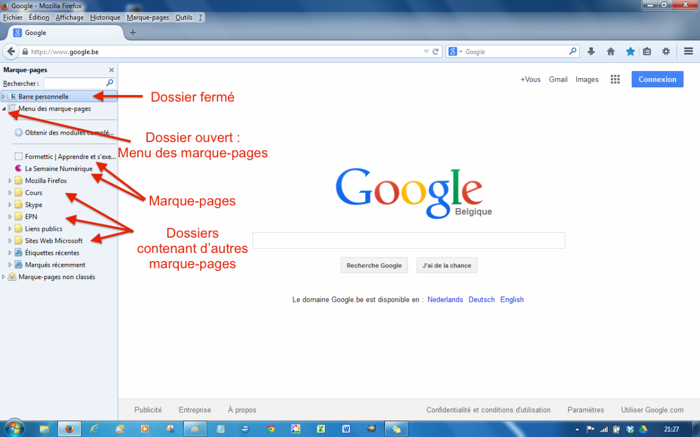Open the Downloads arrow icon
The width and height of the screenshot is (700, 437).
coord(591,51)
